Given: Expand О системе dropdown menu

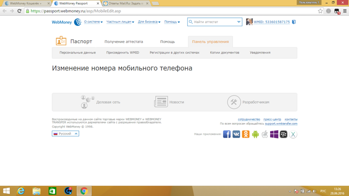Looking at the screenshot, I should click(93, 22).
